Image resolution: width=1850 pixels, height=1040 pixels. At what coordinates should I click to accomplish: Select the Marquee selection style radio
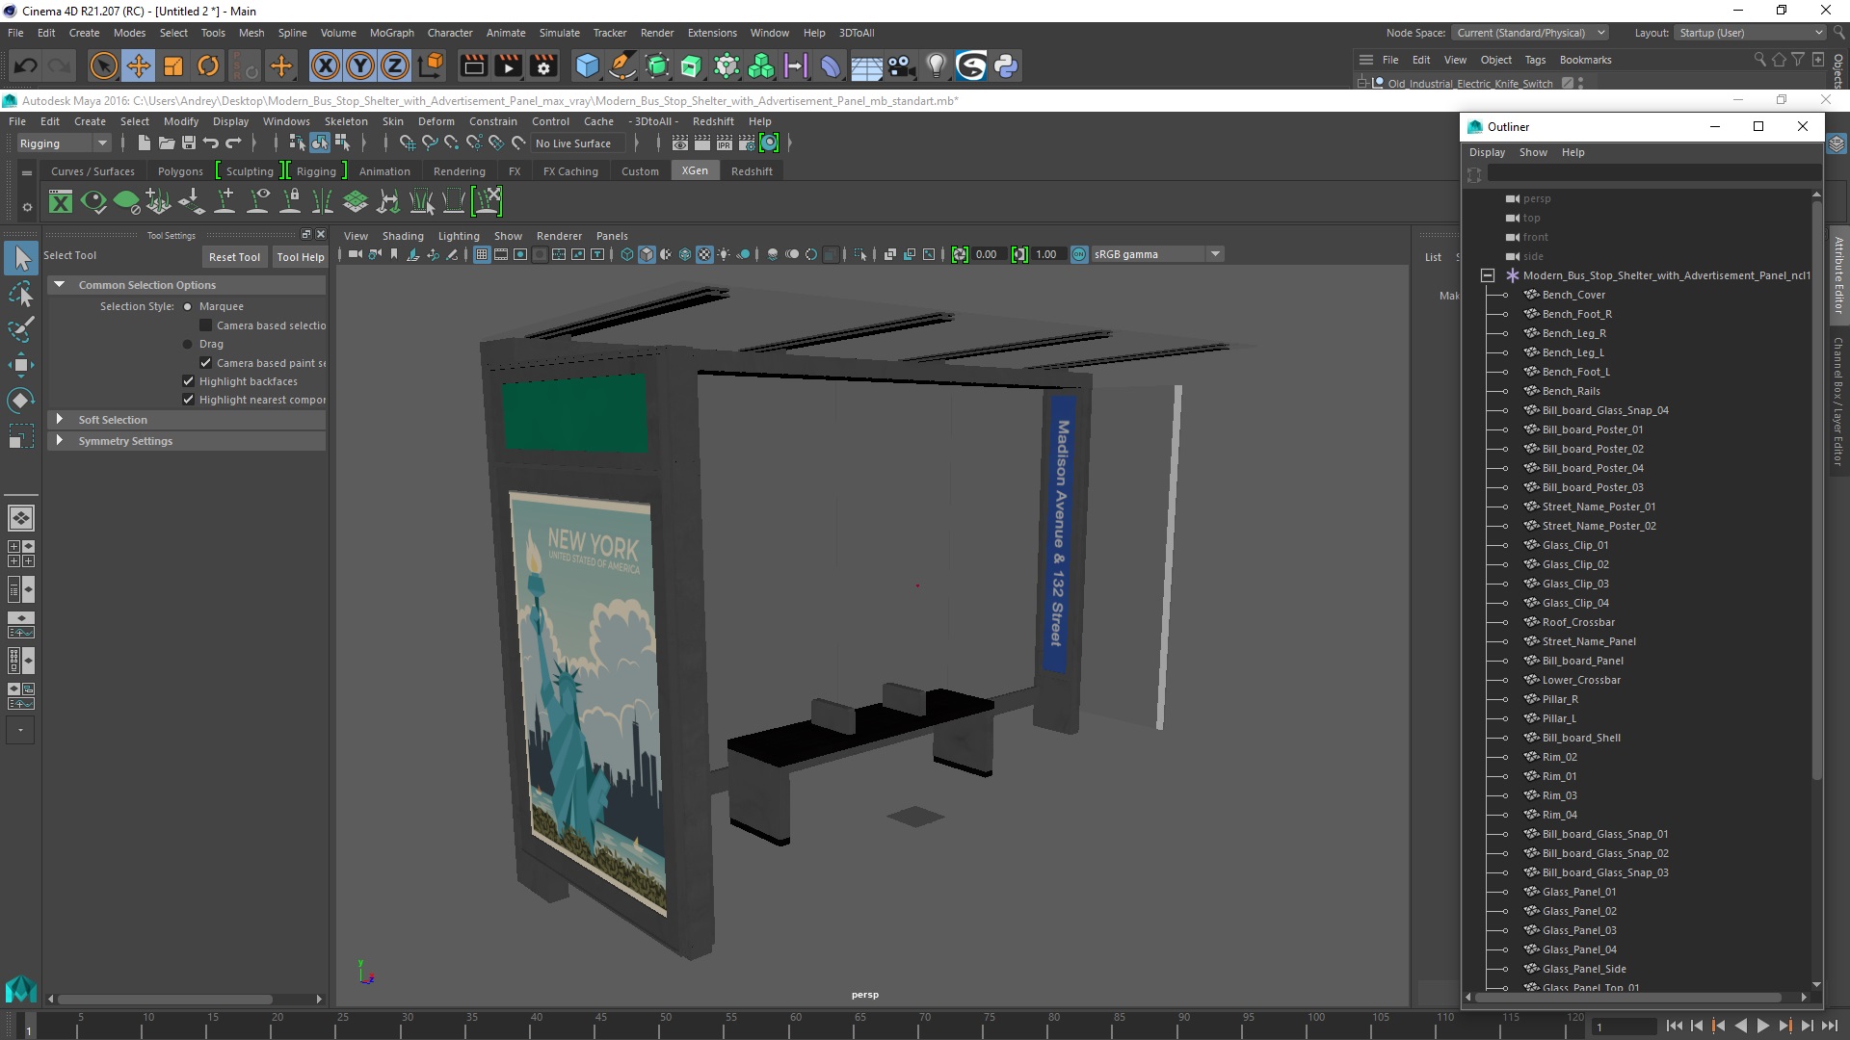188,306
